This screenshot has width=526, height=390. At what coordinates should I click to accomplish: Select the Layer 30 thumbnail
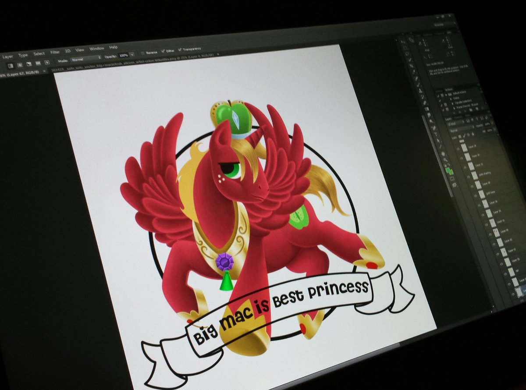pyautogui.click(x=468, y=156)
